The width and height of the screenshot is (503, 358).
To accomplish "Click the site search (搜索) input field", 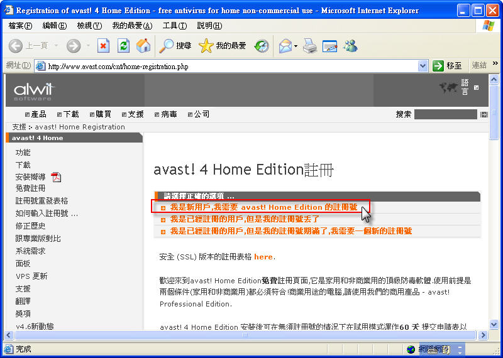I will (446, 114).
